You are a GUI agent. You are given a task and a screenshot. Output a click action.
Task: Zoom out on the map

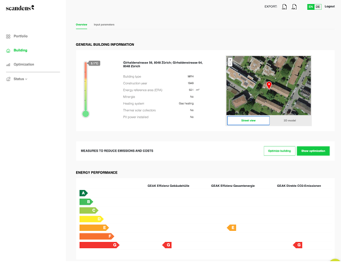230,64
